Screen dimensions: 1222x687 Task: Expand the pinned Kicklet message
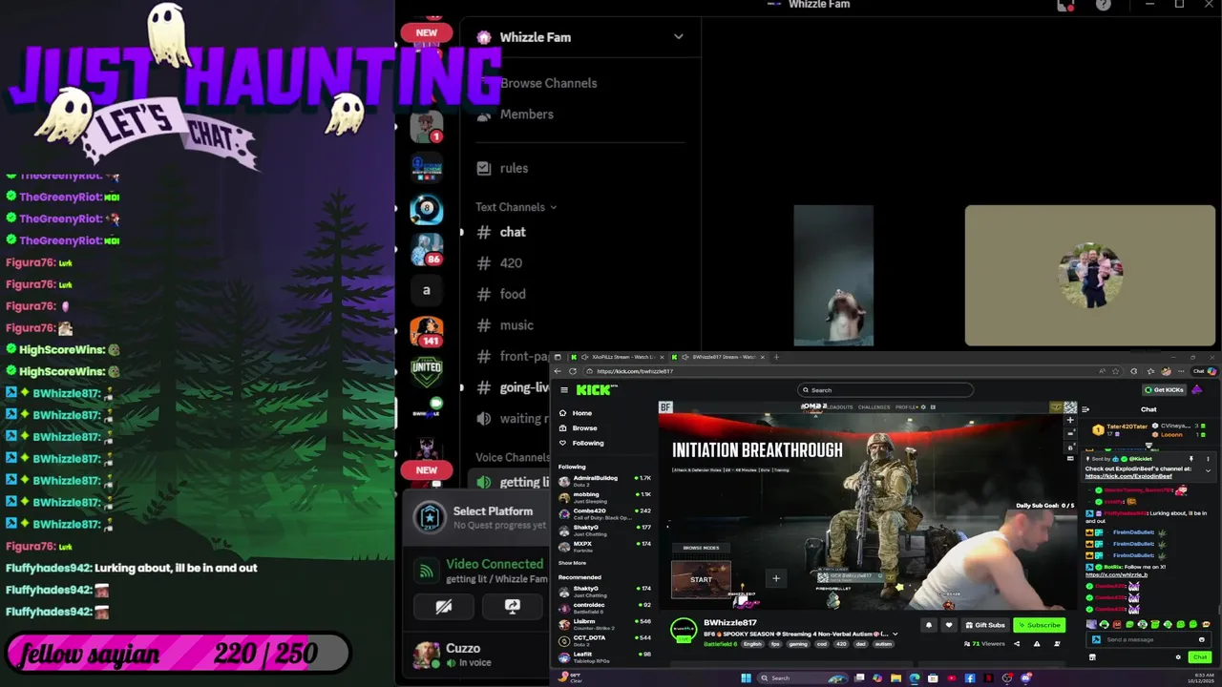pyautogui.click(x=1209, y=470)
